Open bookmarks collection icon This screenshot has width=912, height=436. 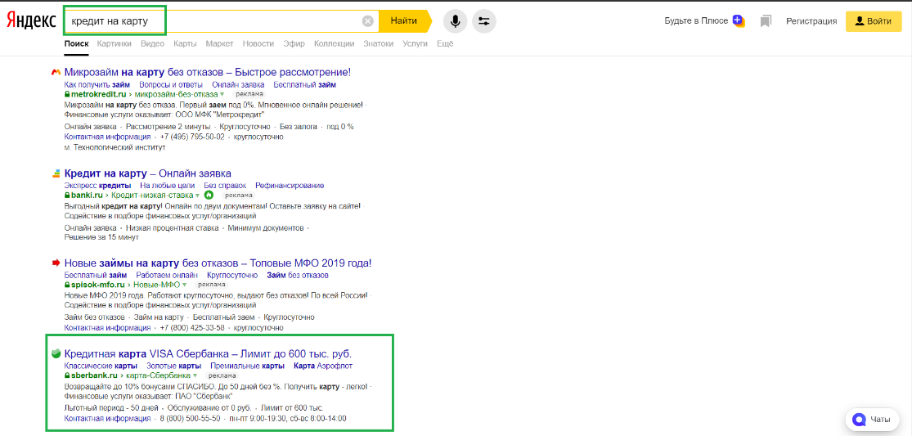point(766,21)
